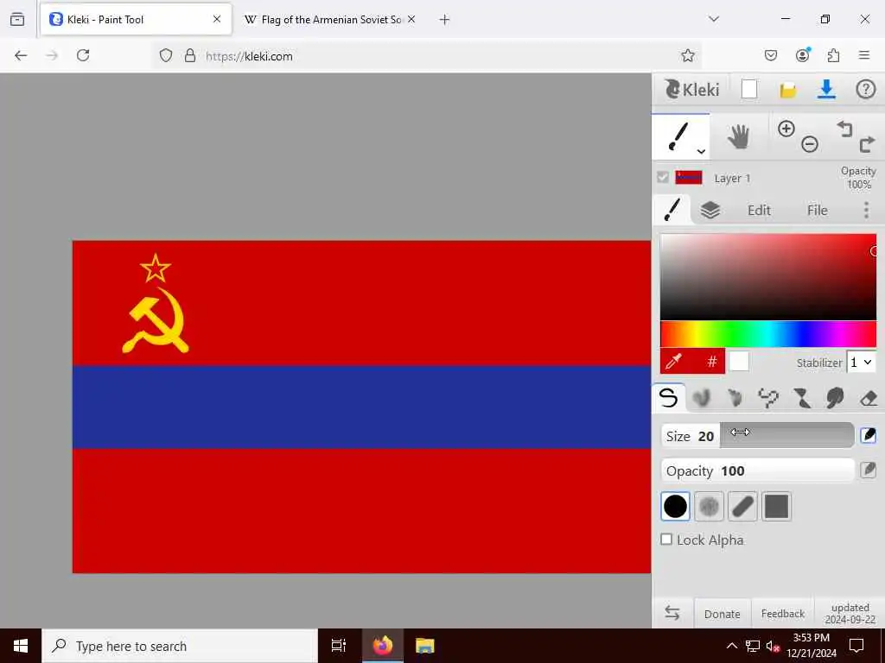
Task: Click the Donate button
Action: tap(722, 614)
